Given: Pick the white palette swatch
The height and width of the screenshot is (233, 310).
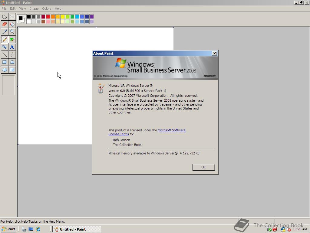Looking at the screenshot, I should click(29, 22).
